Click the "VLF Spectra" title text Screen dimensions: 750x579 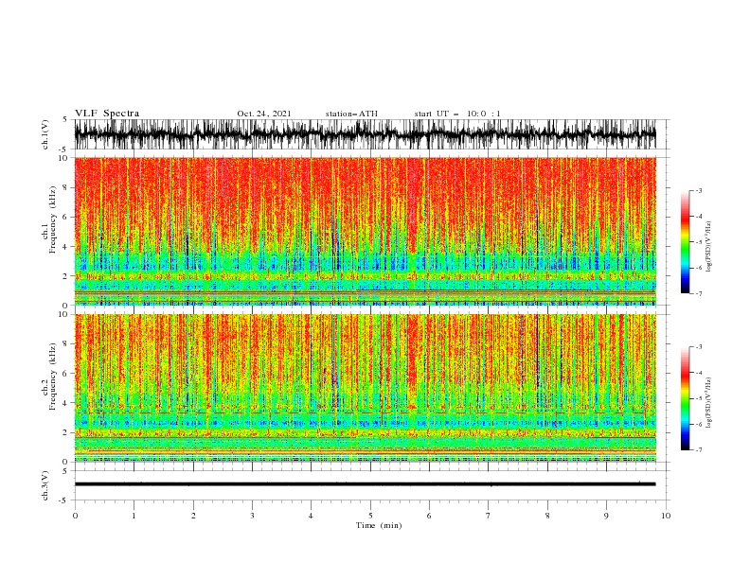click(x=107, y=114)
